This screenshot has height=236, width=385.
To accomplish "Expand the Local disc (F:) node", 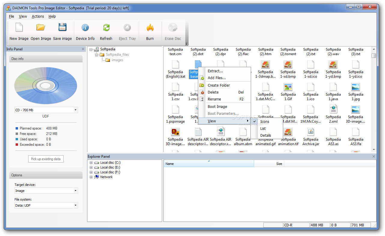I will click(91, 172).
